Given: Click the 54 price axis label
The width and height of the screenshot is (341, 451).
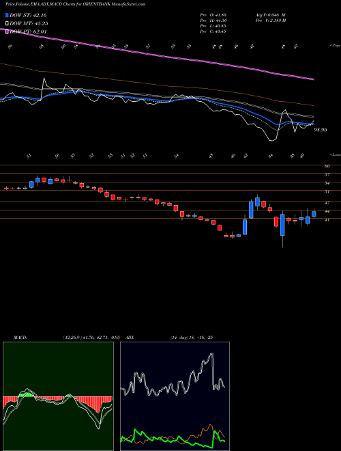Looking at the screenshot, I should coord(327,183).
